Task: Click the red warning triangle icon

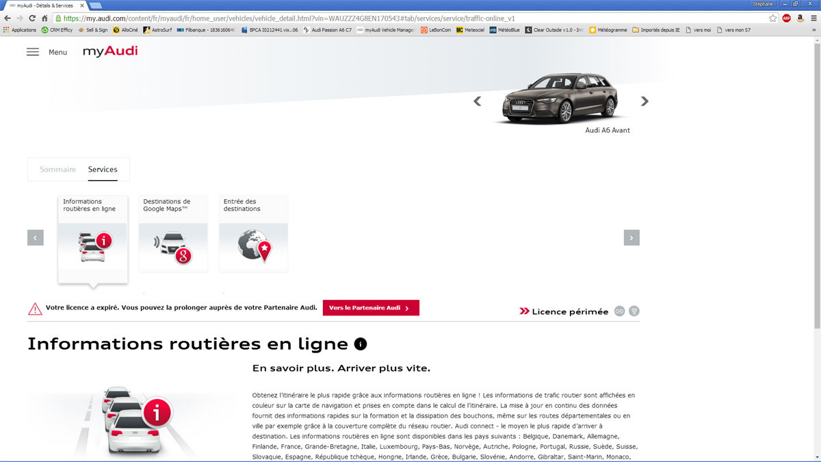Action: click(35, 309)
